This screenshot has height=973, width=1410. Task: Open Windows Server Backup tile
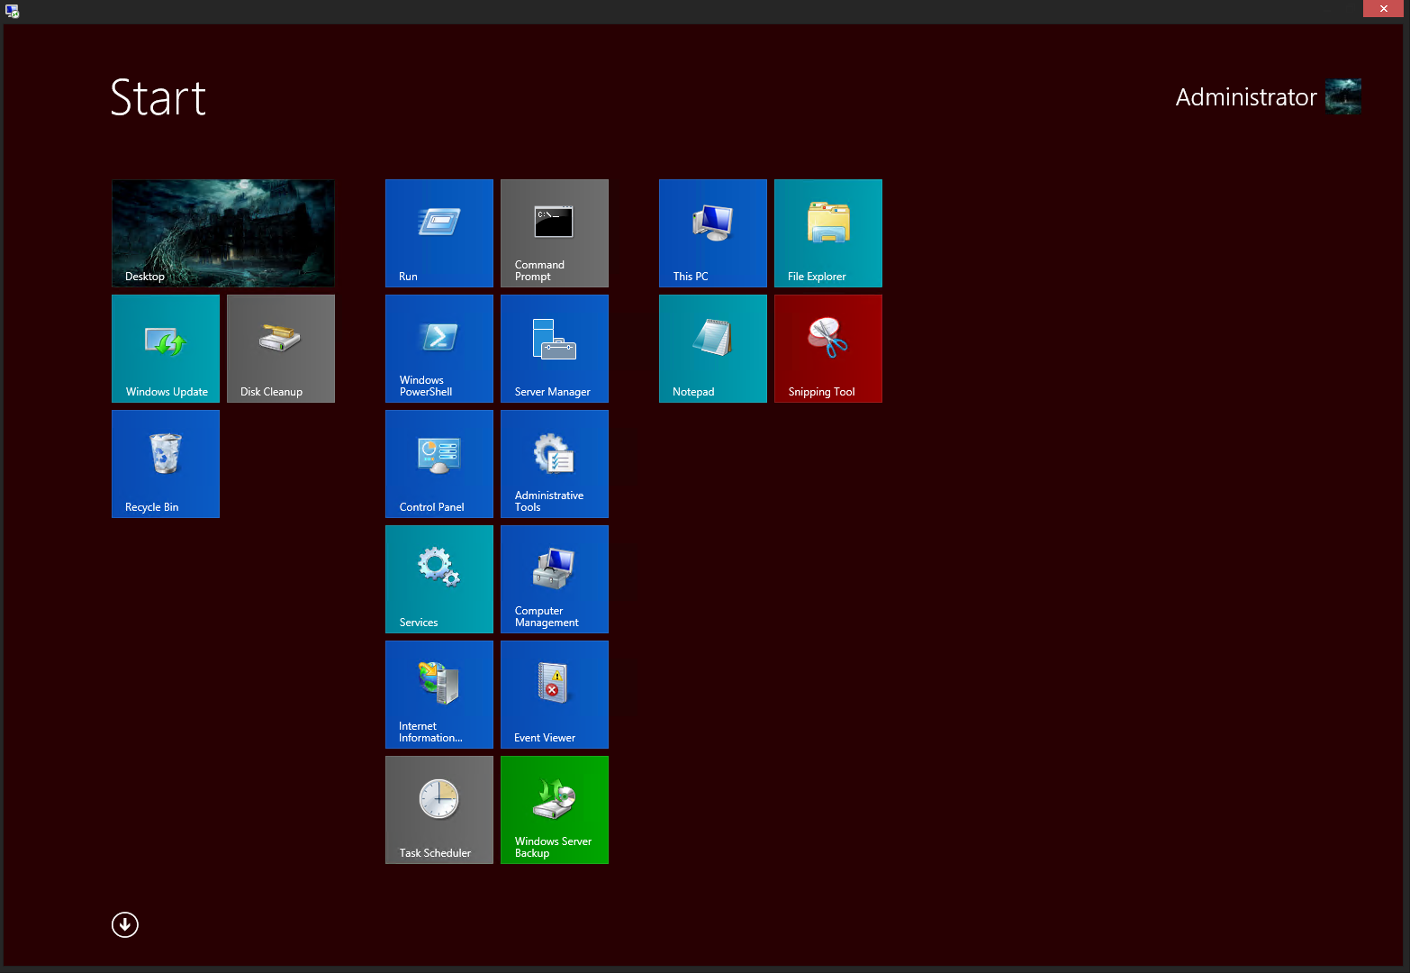(555, 810)
